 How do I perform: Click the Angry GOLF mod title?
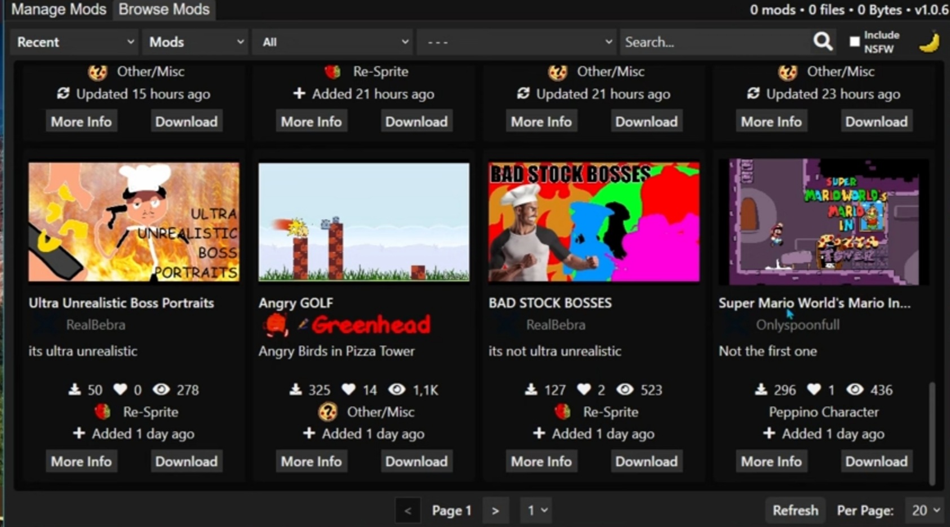[296, 303]
